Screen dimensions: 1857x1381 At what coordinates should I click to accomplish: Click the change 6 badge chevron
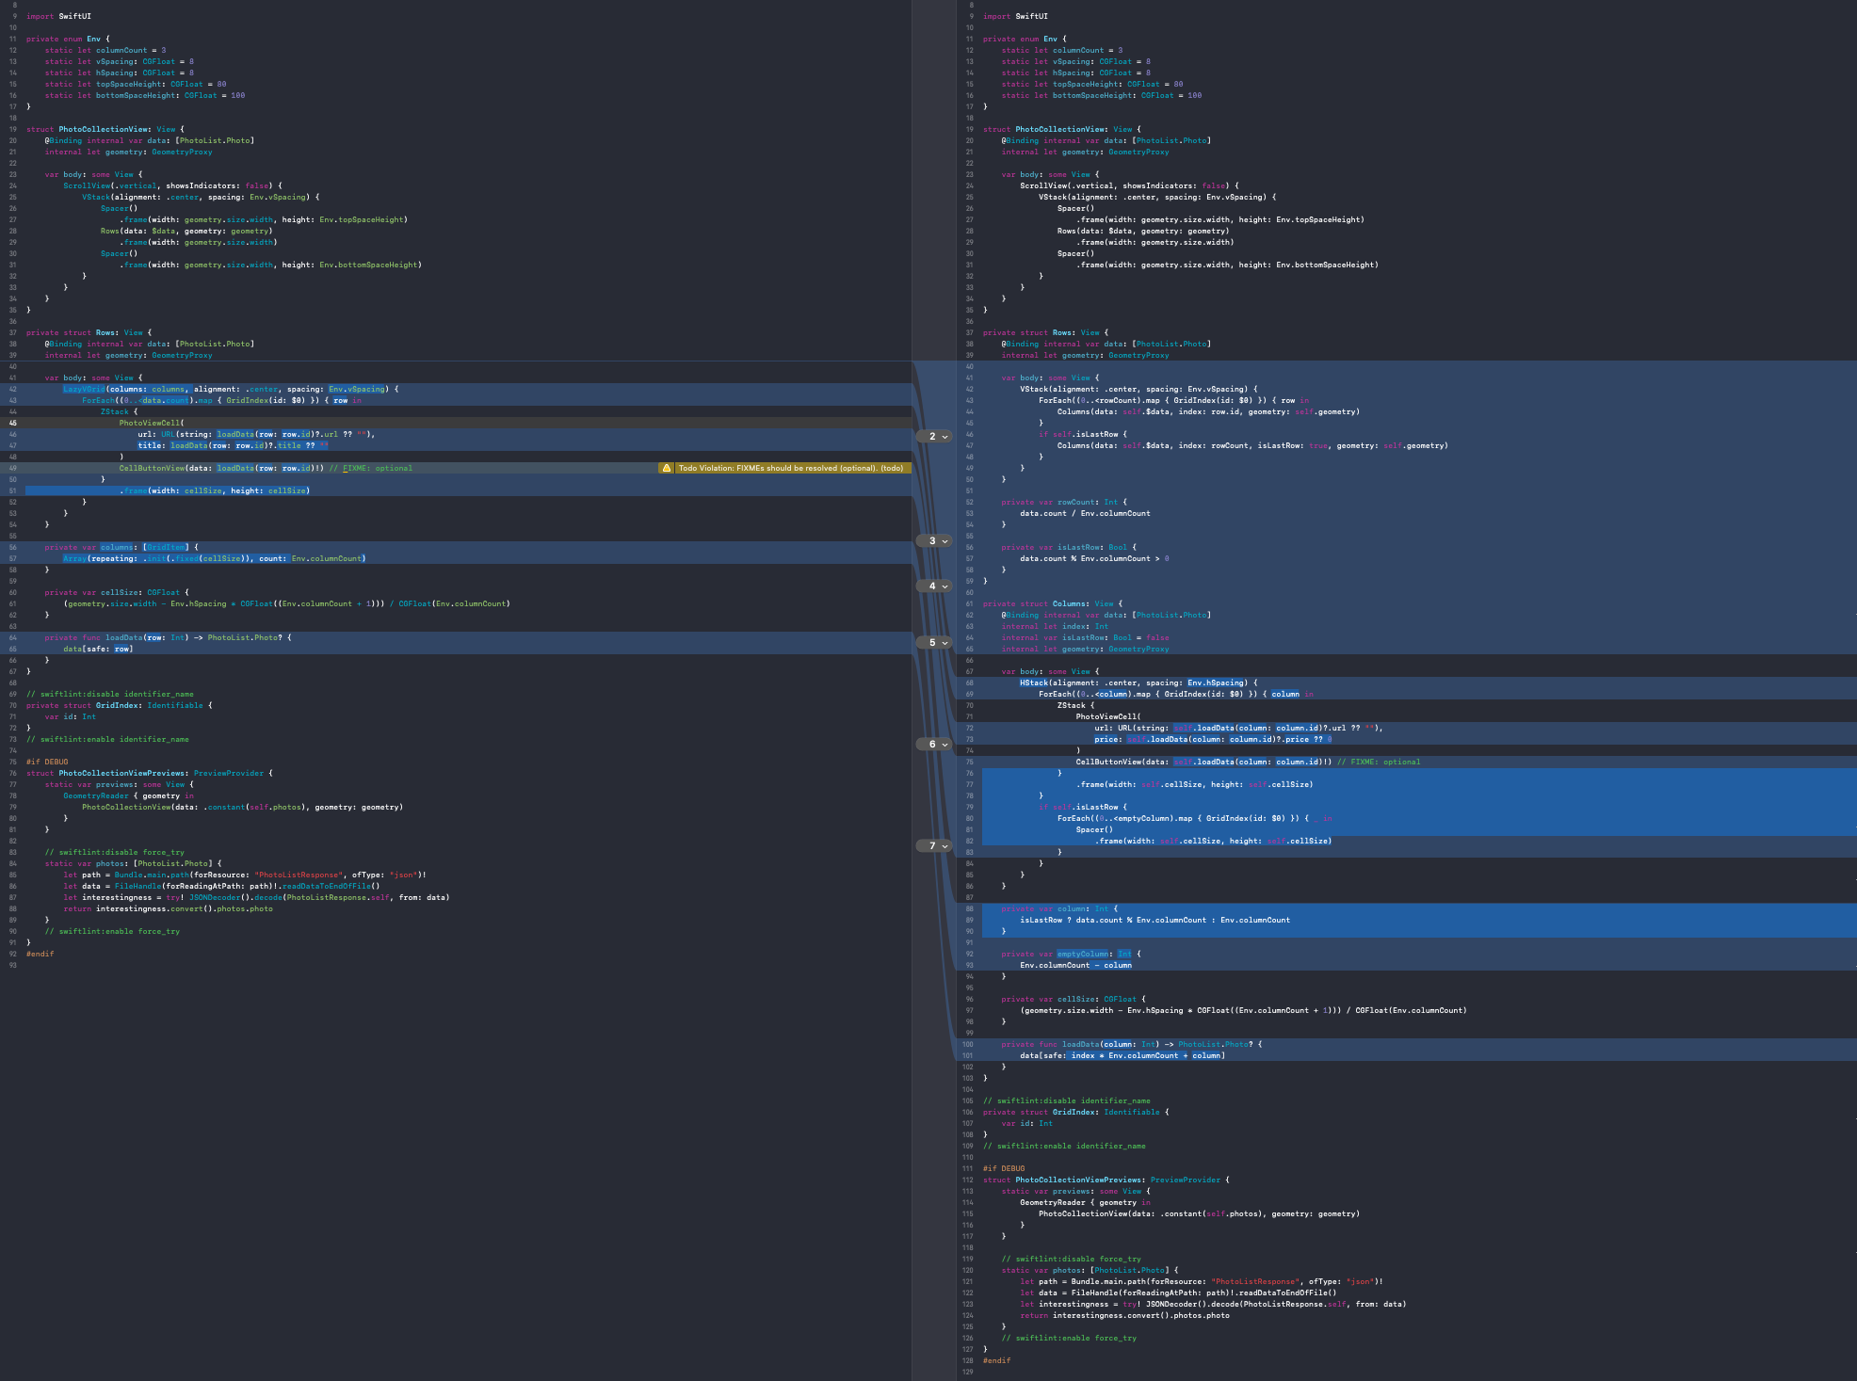(x=945, y=745)
